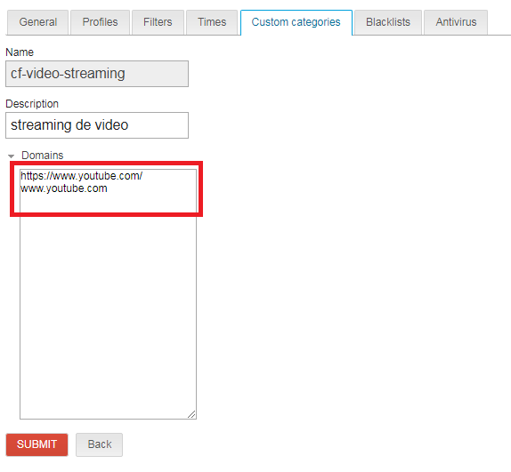Click the Back button
This screenshot has height=472, width=511.
point(100,444)
